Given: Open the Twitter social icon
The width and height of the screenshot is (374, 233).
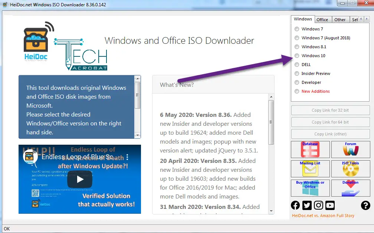Looking at the screenshot, I should (x=307, y=205).
